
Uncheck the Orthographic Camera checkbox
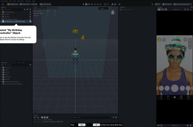[30, 19]
